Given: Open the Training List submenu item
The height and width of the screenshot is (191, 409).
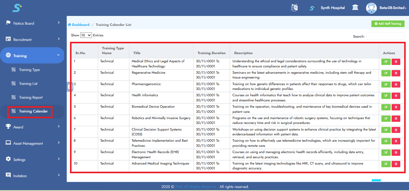Looking at the screenshot, I should point(28,84).
